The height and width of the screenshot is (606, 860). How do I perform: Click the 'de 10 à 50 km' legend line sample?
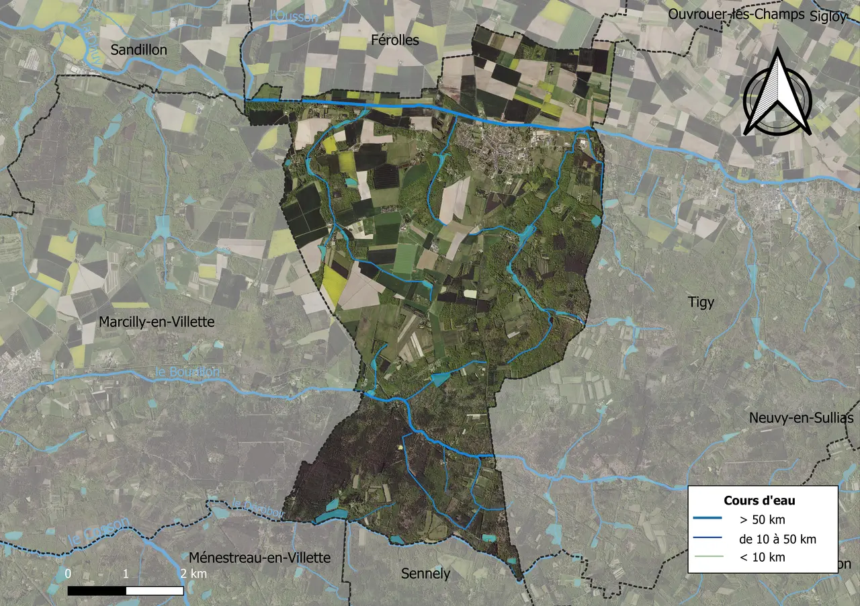coord(709,538)
